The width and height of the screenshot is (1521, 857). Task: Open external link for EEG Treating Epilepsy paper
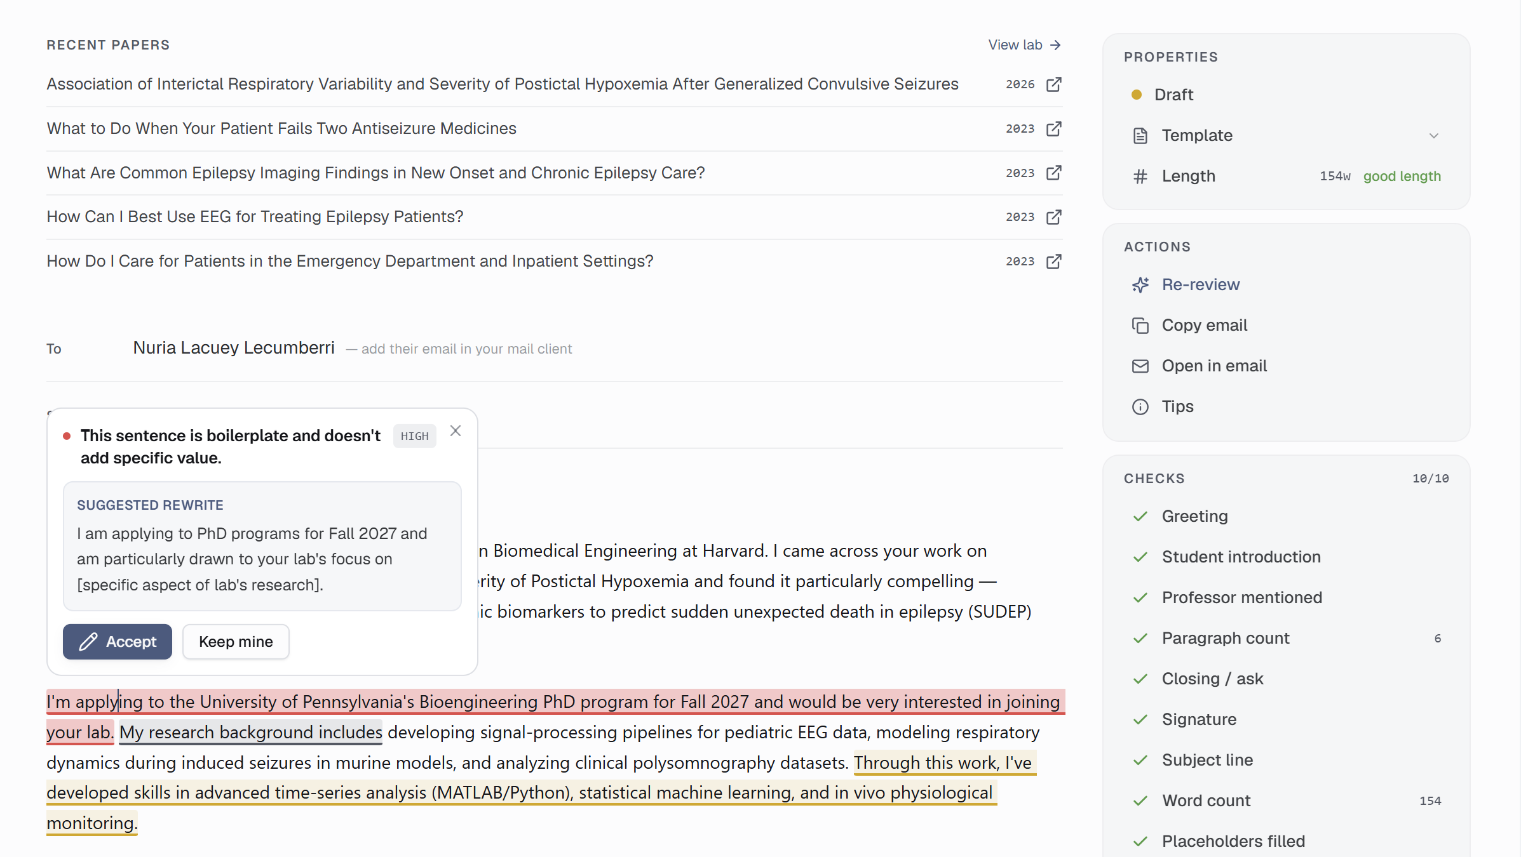coord(1053,217)
